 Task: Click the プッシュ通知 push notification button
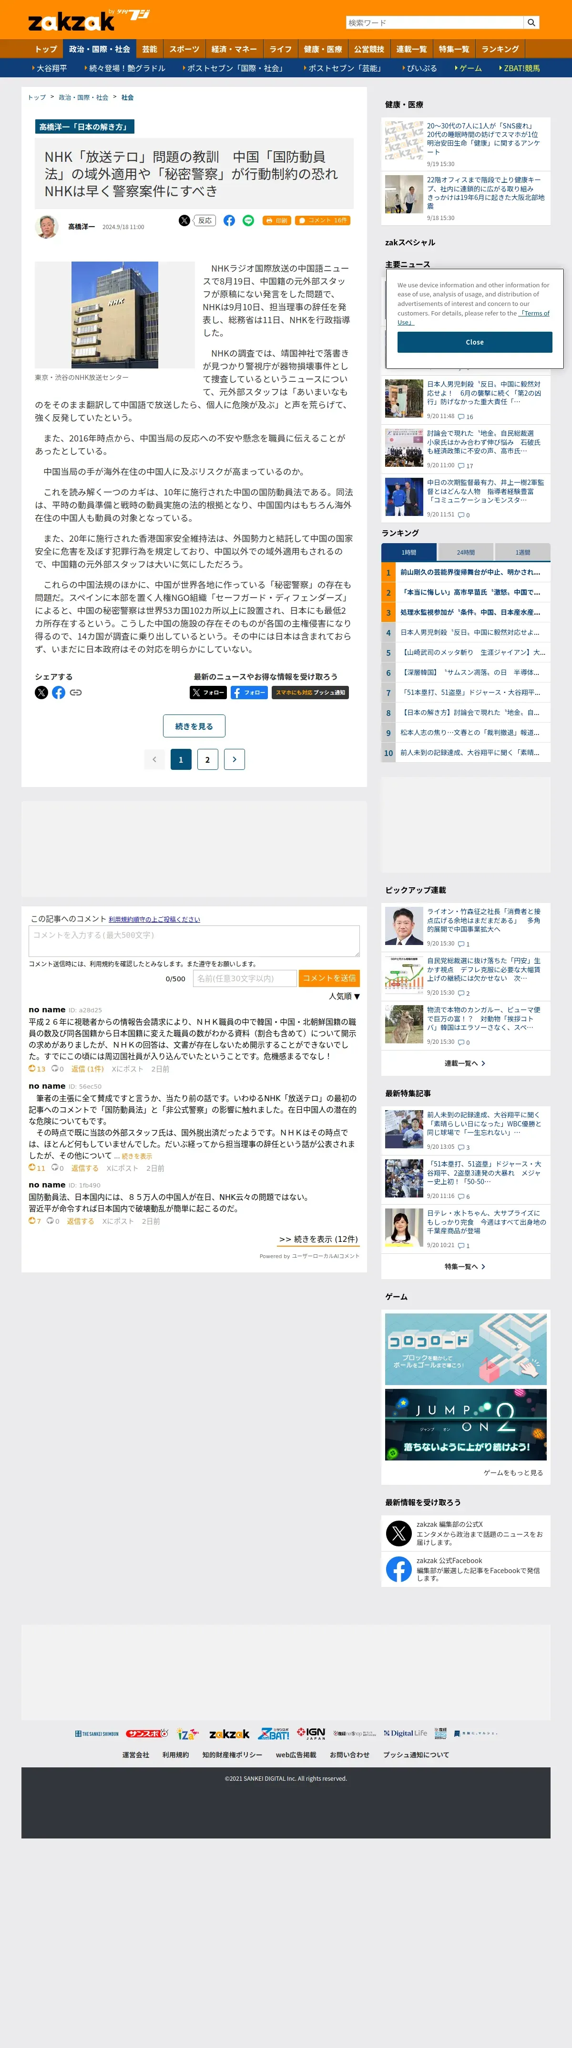[310, 693]
